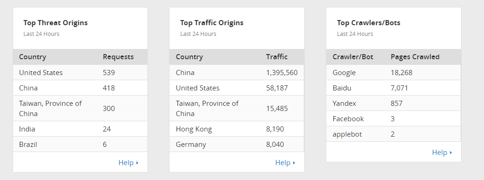Click the China traffic value 1,395,560
Image resolution: width=484 pixels, height=180 pixels.
coord(282,73)
